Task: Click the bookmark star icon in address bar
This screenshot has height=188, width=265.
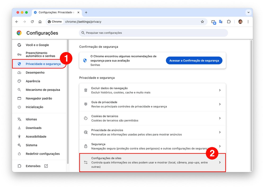Action: click(x=202, y=22)
